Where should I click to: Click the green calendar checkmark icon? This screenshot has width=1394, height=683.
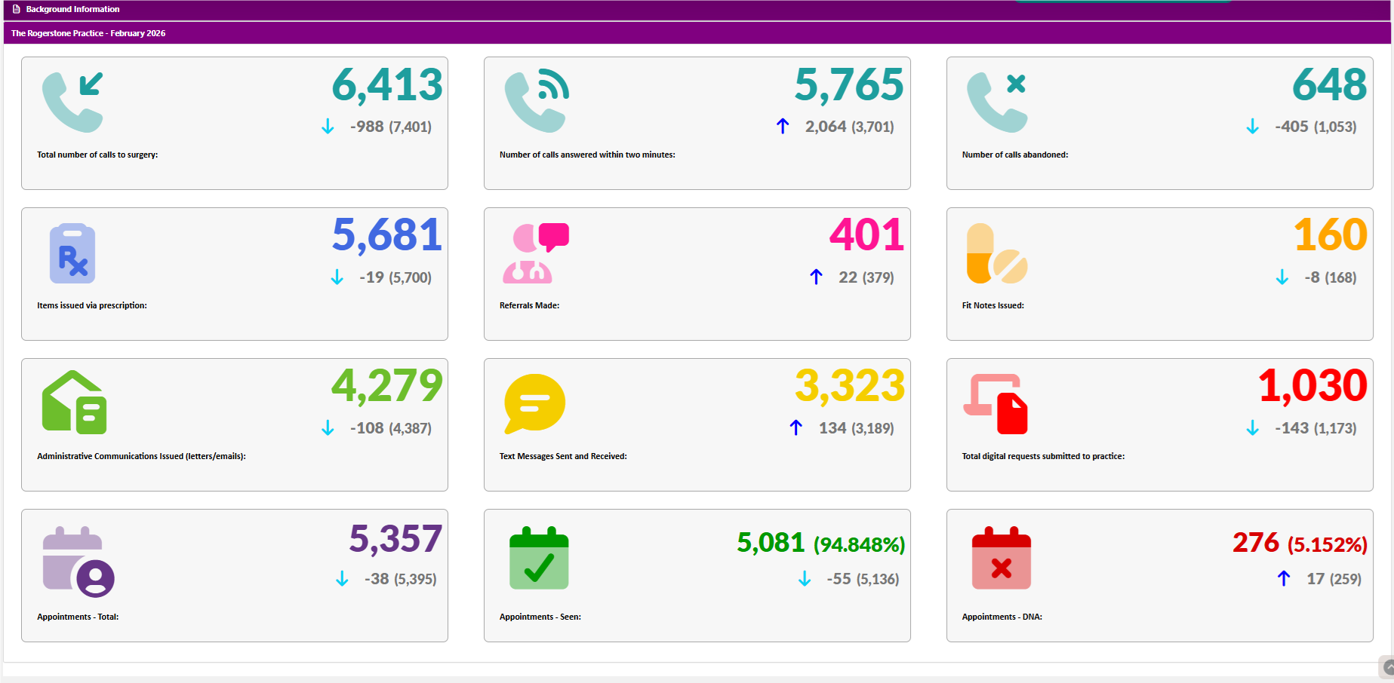pos(539,558)
